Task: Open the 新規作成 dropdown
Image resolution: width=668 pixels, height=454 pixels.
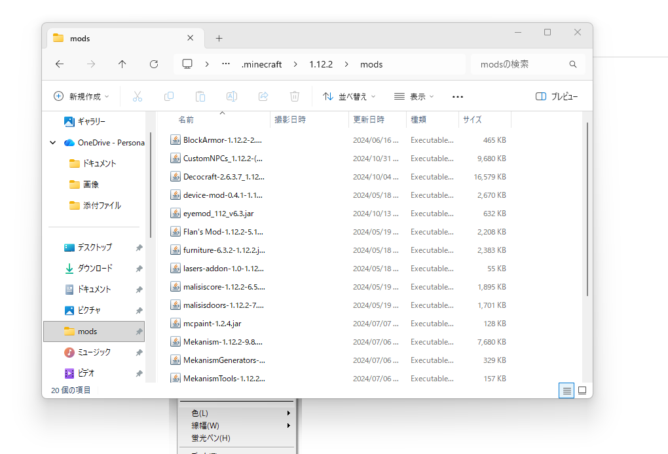Action: [x=81, y=96]
